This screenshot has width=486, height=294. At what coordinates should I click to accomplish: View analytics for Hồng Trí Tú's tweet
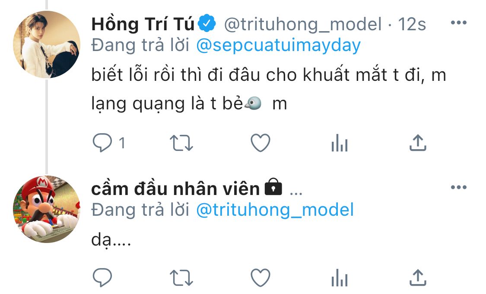coord(340,143)
